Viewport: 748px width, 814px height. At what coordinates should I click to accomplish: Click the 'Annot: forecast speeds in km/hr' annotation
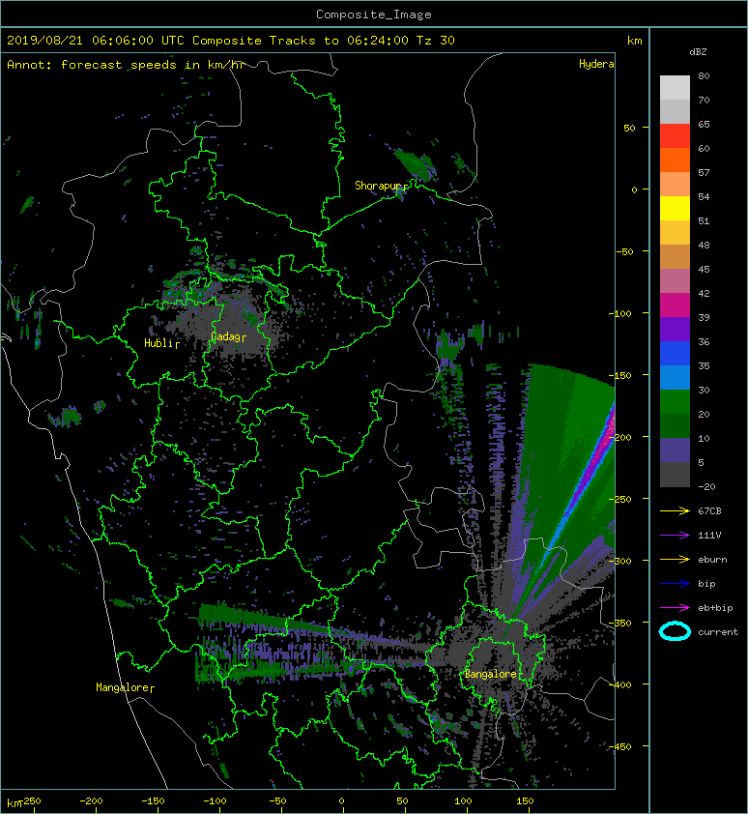coord(126,65)
